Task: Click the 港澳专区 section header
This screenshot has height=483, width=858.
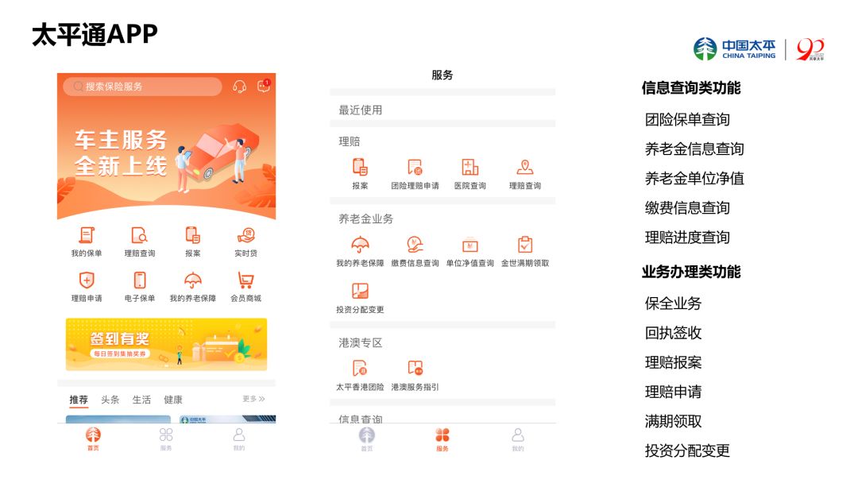Action: [x=360, y=343]
